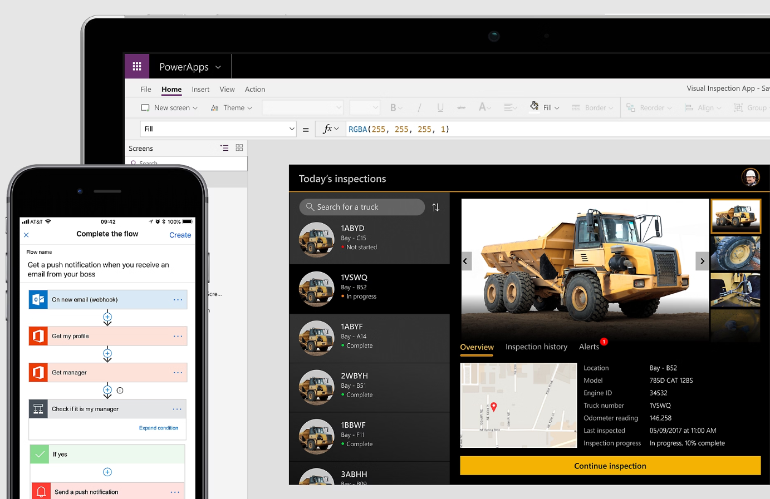This screenshot has width=770, height=499.
Task: Toggle italic formatting
Action: [419, 107]
